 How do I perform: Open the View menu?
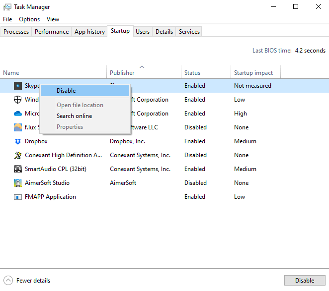pos(53,19)
